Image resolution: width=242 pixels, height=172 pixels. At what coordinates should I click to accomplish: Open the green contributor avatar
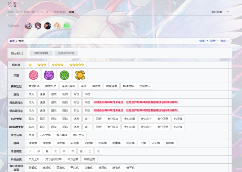(x=67, y=26)
